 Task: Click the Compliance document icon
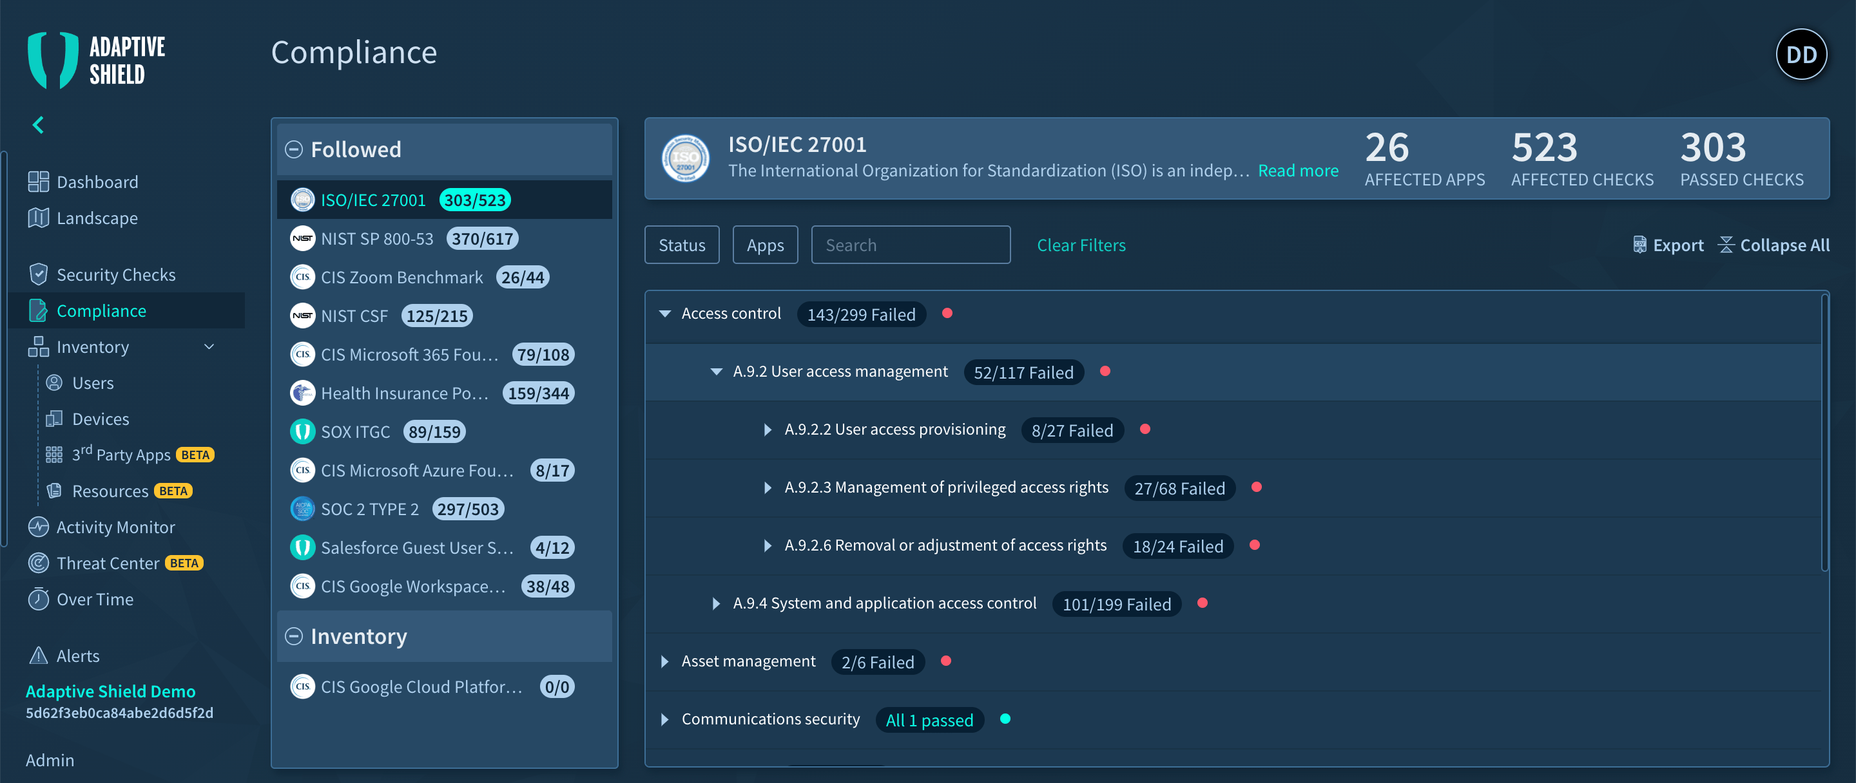(38, 311)
